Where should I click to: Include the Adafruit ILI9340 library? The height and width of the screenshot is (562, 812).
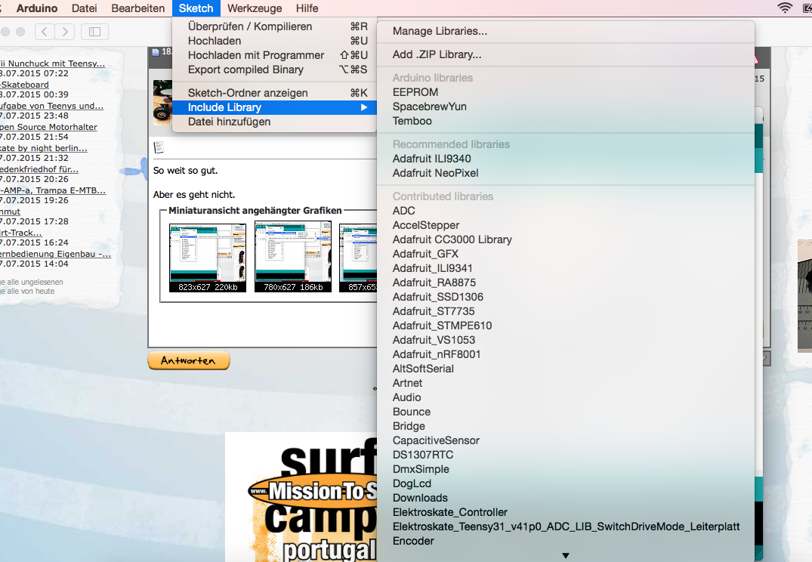(x=566, y=159)
